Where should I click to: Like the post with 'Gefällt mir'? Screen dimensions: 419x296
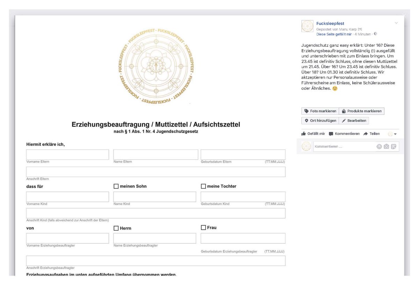pyautogui.click(x=313, y=134)
